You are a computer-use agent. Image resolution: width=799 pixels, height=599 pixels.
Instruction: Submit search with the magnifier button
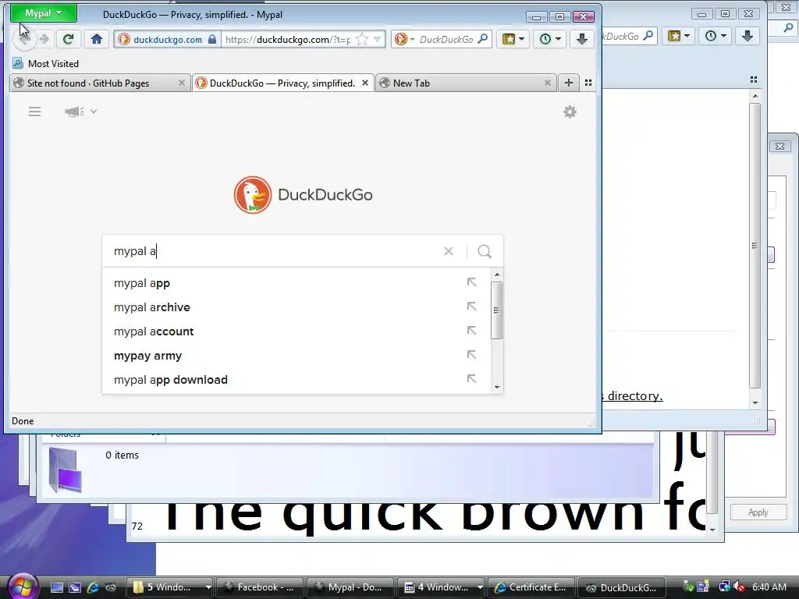(485, 251)
